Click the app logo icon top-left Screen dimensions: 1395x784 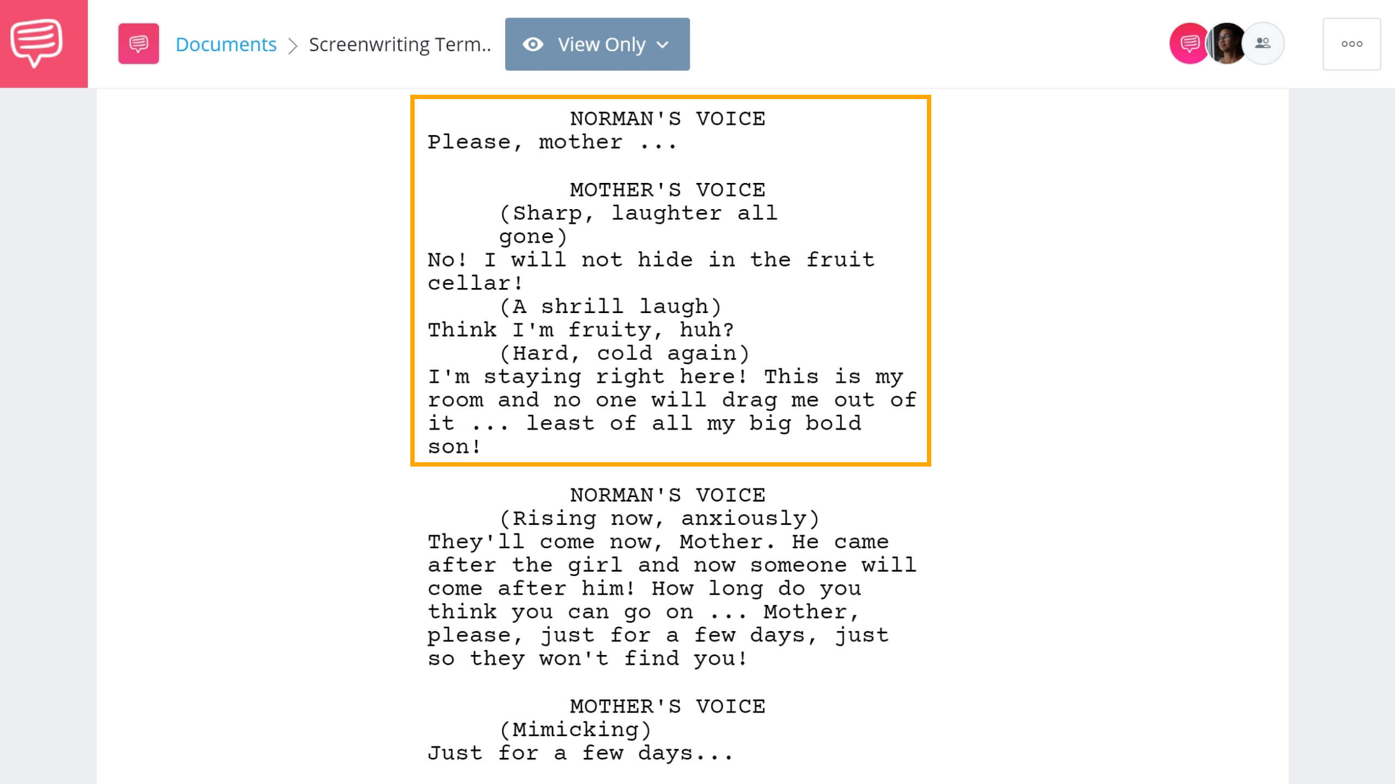43,43
